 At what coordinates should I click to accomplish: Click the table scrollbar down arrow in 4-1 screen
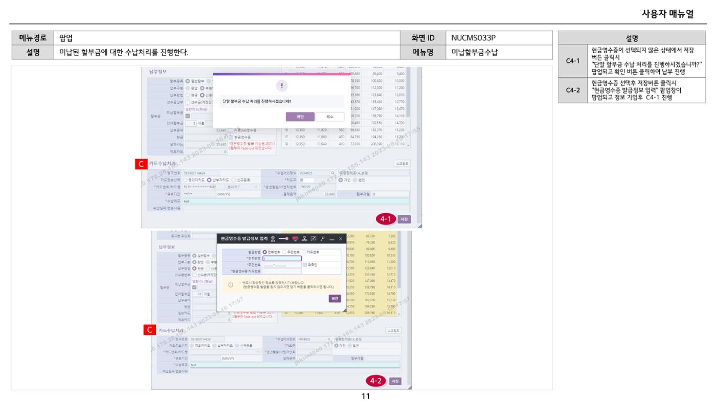pos(408,145)
